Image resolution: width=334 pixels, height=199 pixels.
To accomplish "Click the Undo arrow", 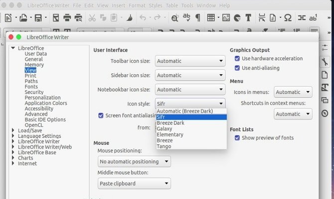I will [x=143, y=18].
